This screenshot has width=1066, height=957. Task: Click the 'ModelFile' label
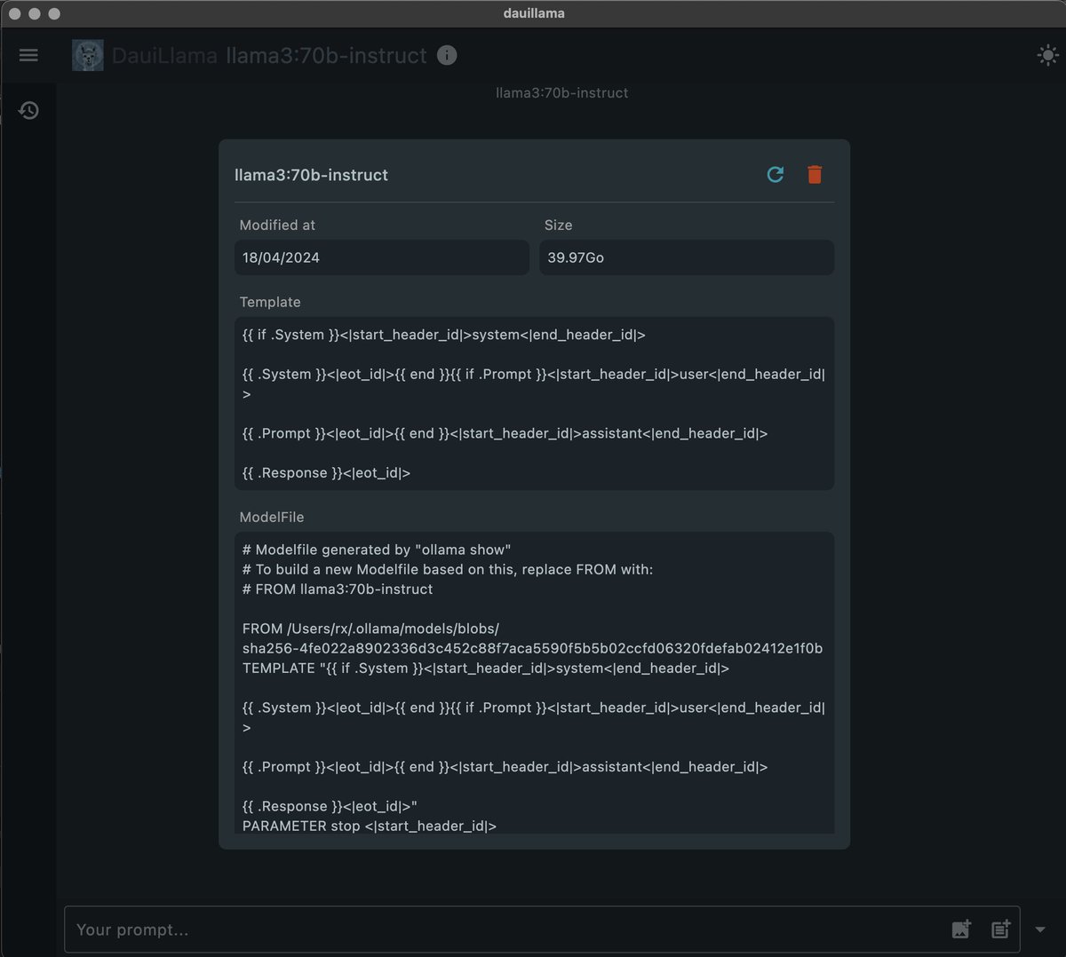pyautogui.click(x=272, y=517)
